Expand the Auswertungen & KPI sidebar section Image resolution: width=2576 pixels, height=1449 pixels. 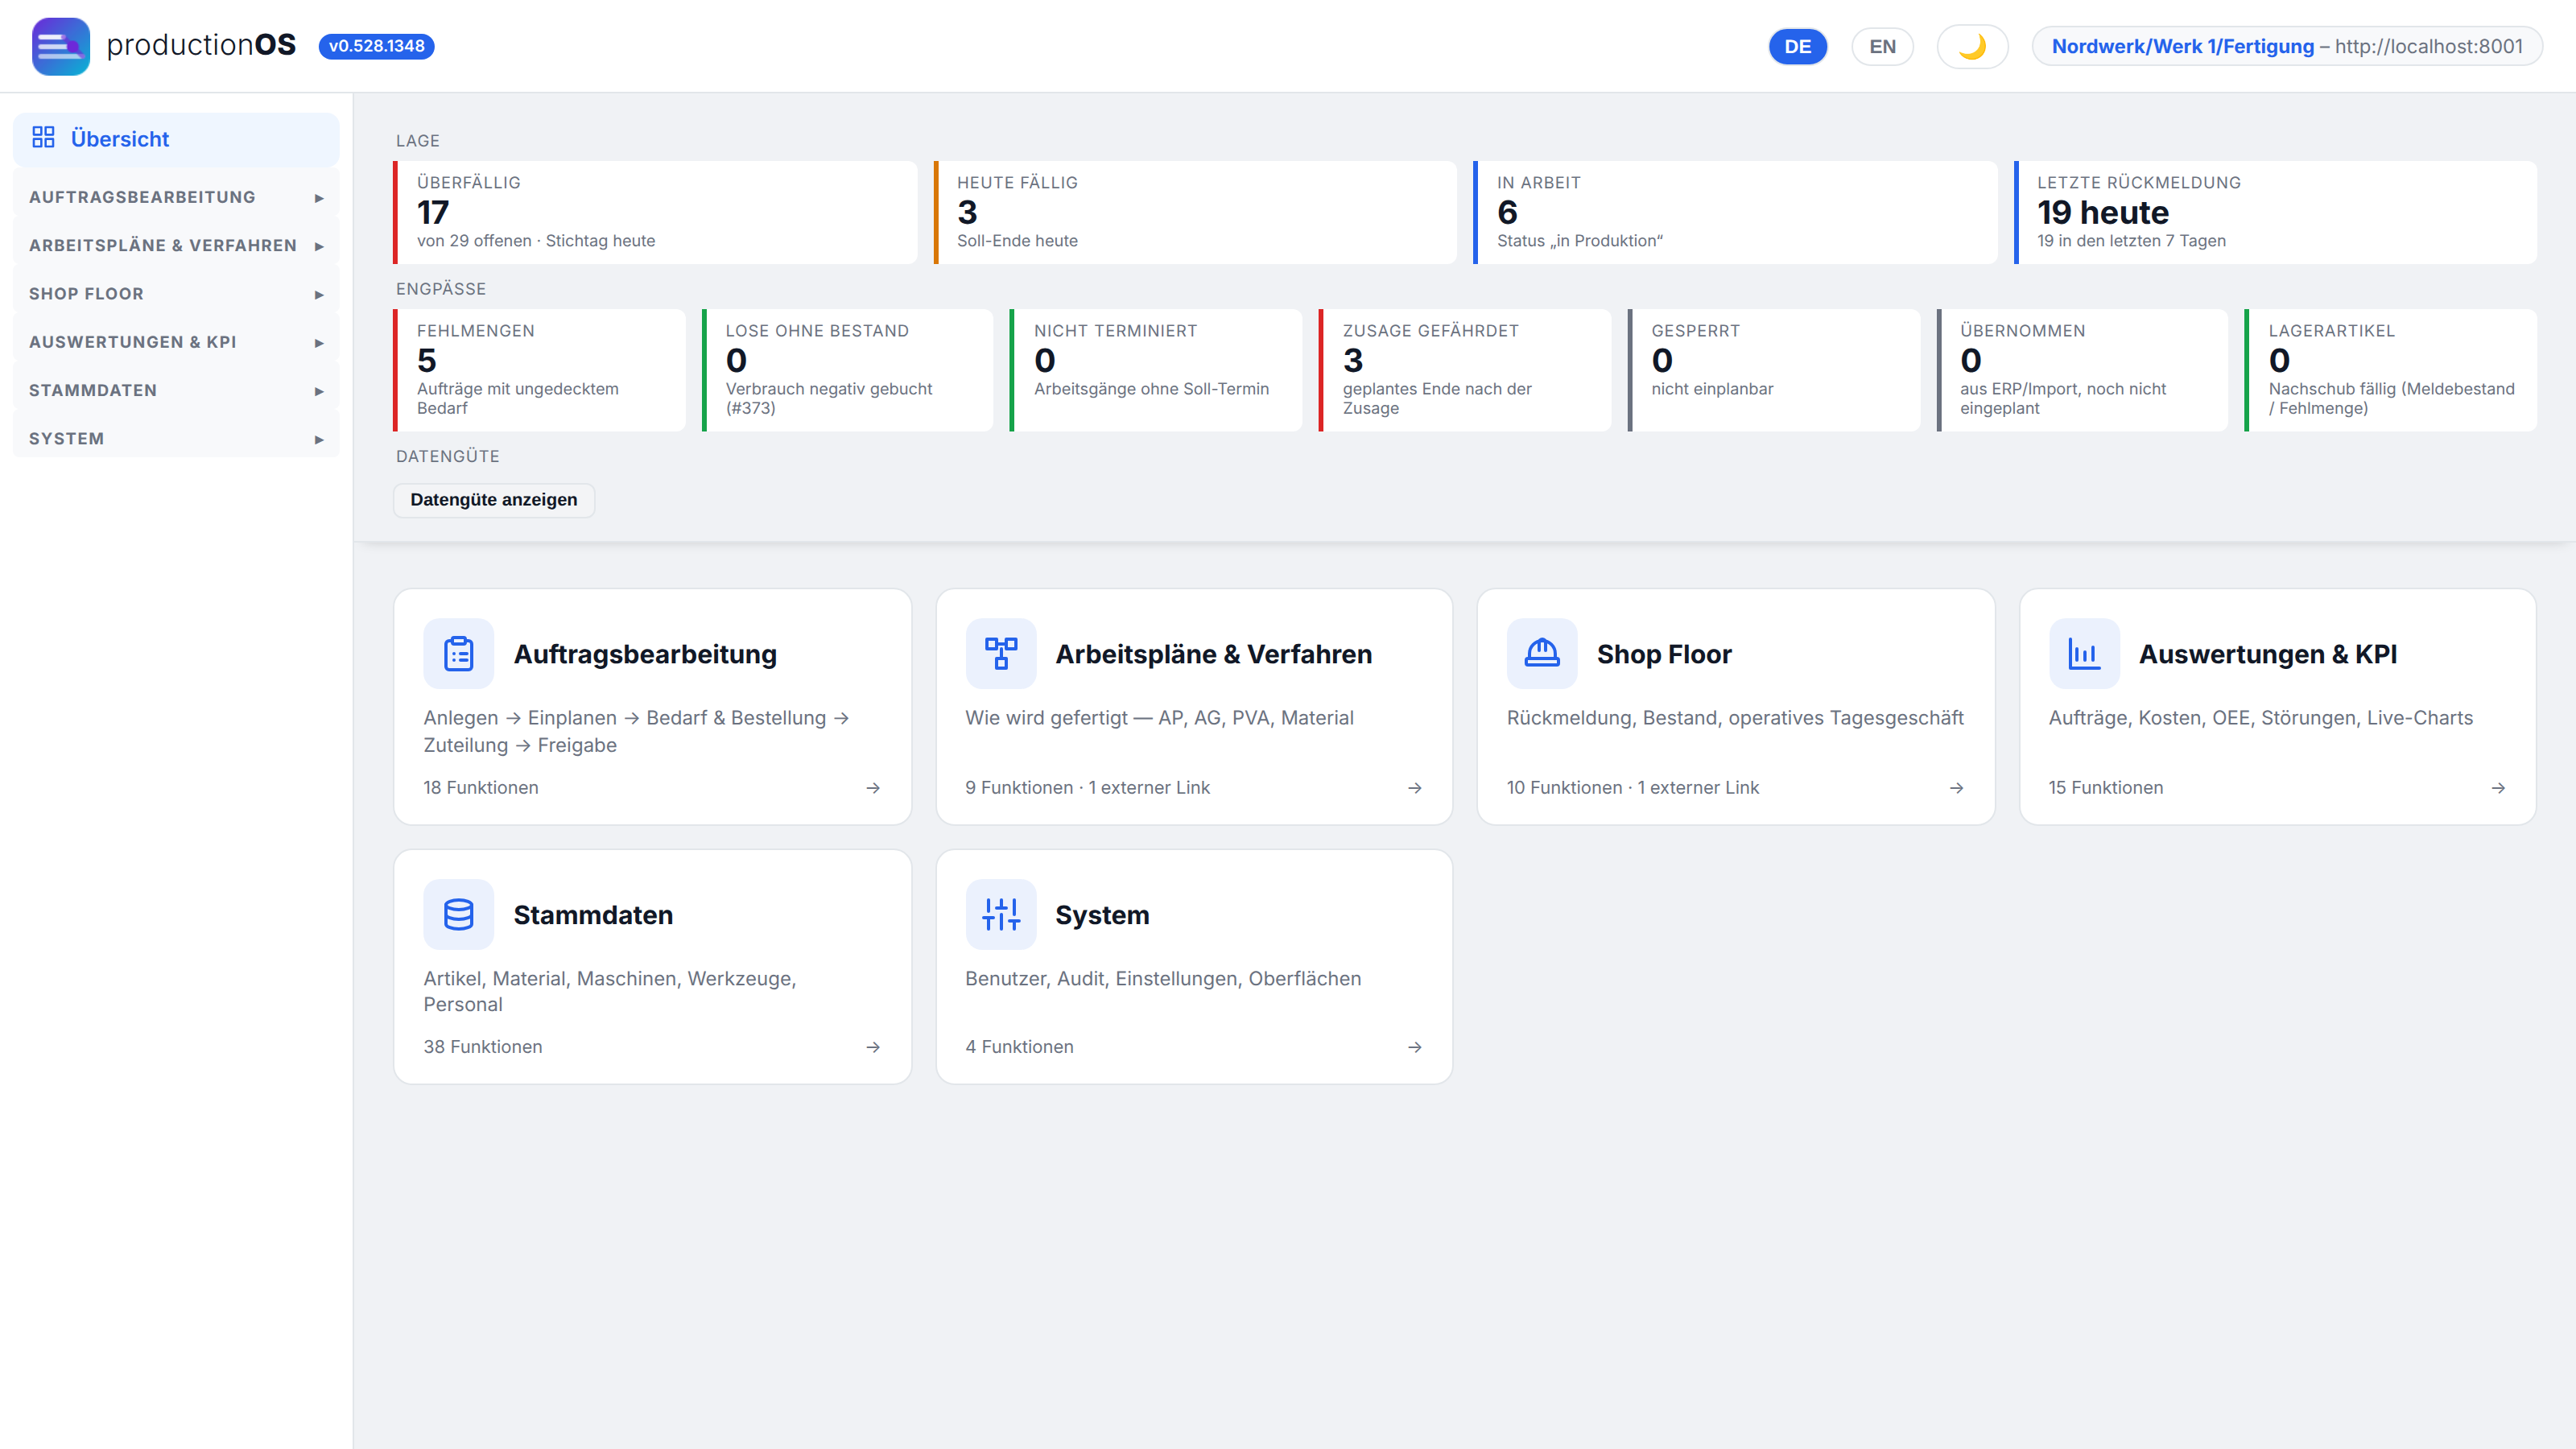pos(176,342)
